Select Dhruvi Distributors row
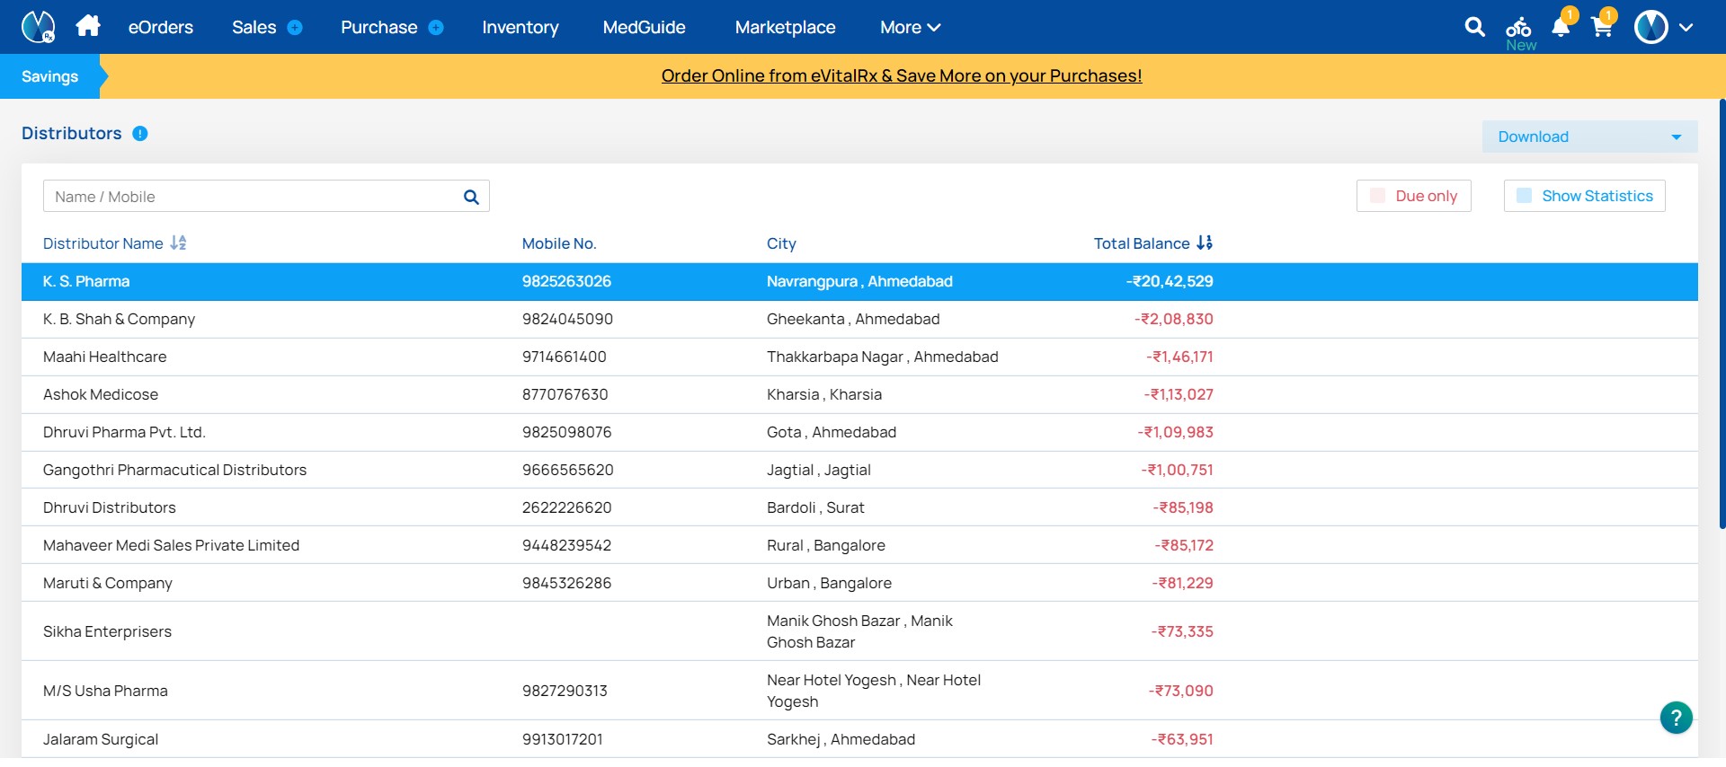Viewport: 1726px width, 767px height. [x=859, y=507]
